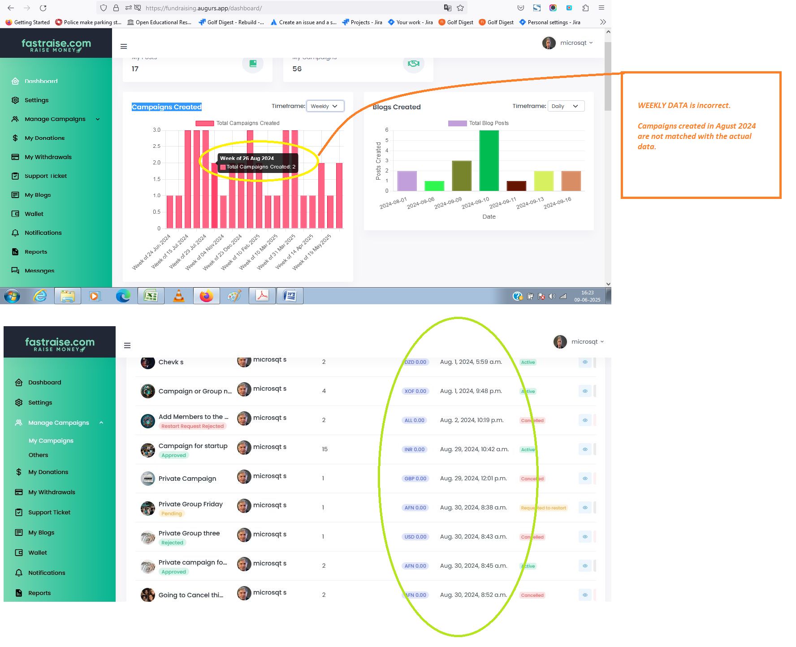Click the My Withdrawals card icon in the top sidebar

pyautogui.click(x=15, y=157)
